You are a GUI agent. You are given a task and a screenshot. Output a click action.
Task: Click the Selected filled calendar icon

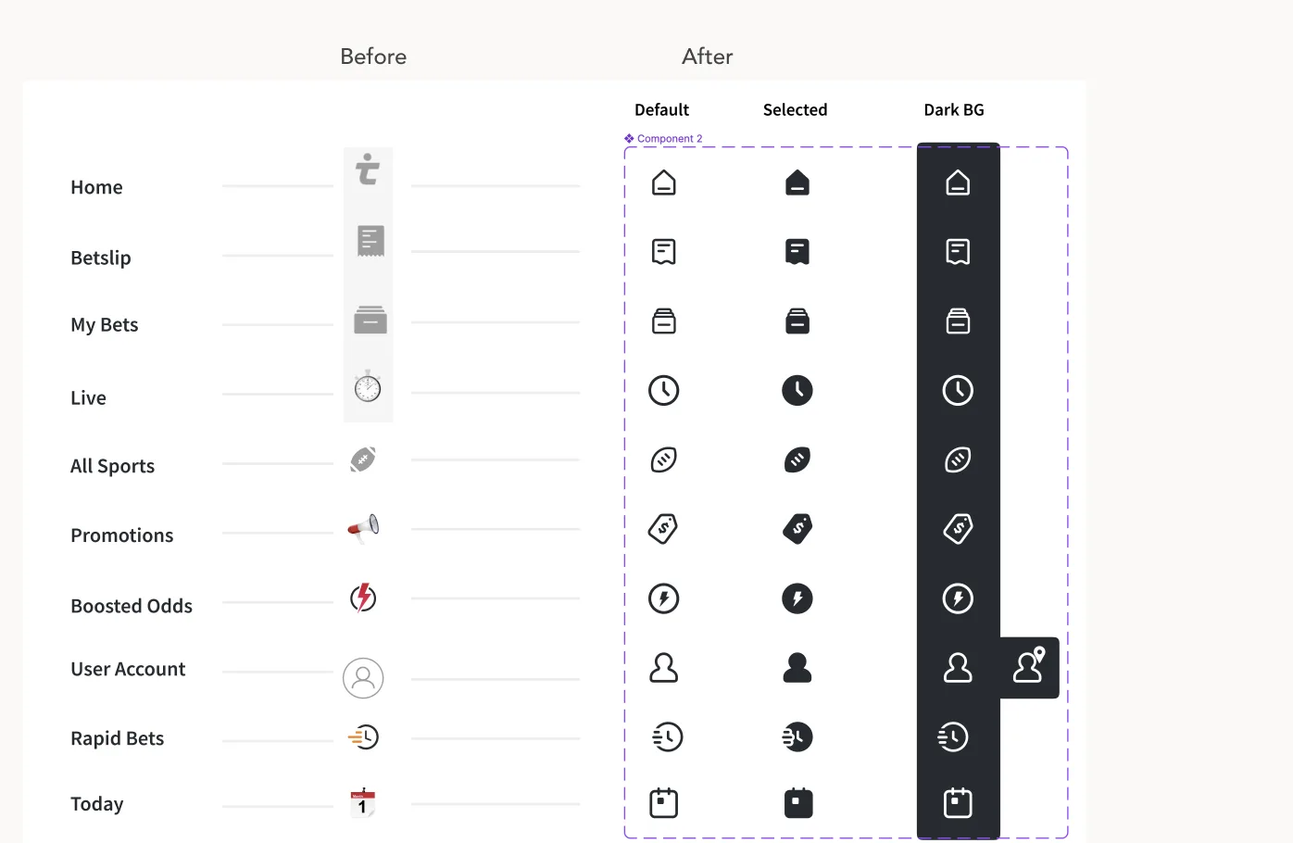[798, 803]
